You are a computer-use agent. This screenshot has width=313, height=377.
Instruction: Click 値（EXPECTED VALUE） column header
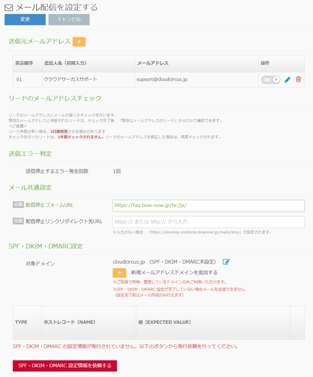click(x=213, y=323)
